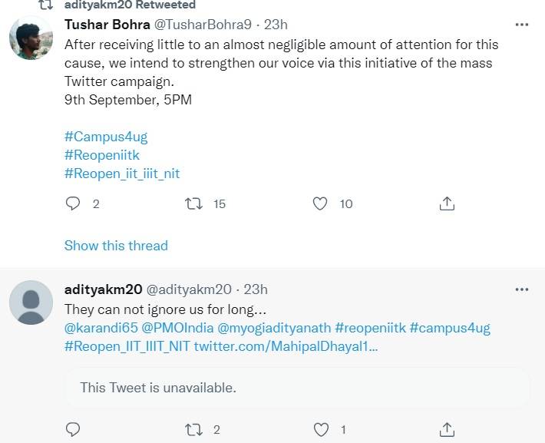
Task: Open more options on adityakm20's tweet
Action: 522,289
